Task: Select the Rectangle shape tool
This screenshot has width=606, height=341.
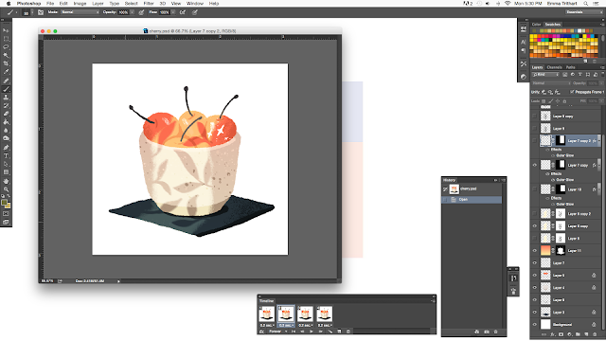Action: pos(6,172)
